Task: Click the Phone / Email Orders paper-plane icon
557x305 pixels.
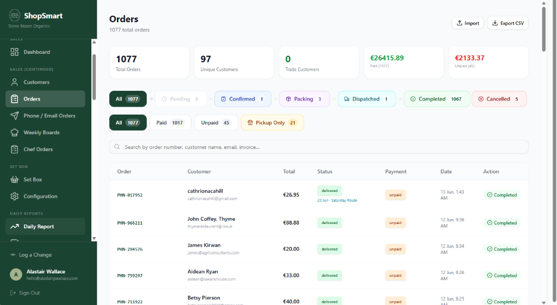Action: coord(15,115)
